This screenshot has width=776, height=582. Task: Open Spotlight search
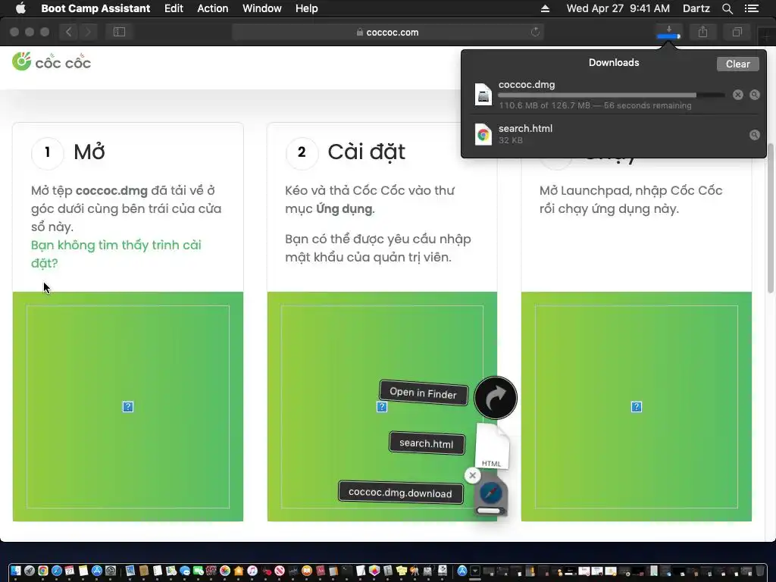click(727, 8)
